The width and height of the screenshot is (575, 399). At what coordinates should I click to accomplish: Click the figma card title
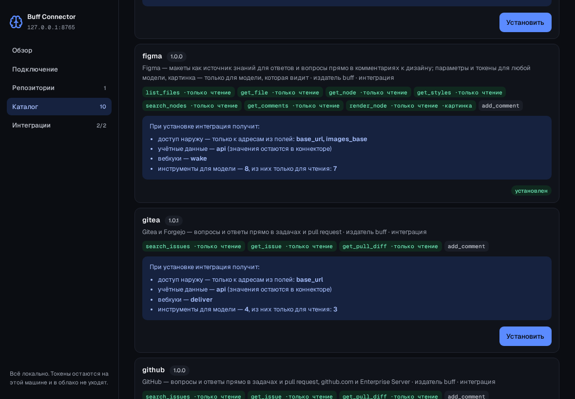pyautogui.click(x=152, y=56)
